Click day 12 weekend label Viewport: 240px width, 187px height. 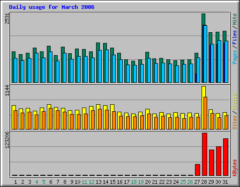tap(91, 182)
